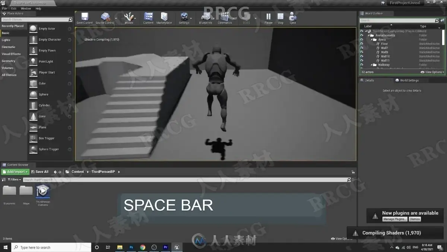This screenshot has width=447, height=252.
Task: Open the Blueprints toolbar icon
Action: 206,17
